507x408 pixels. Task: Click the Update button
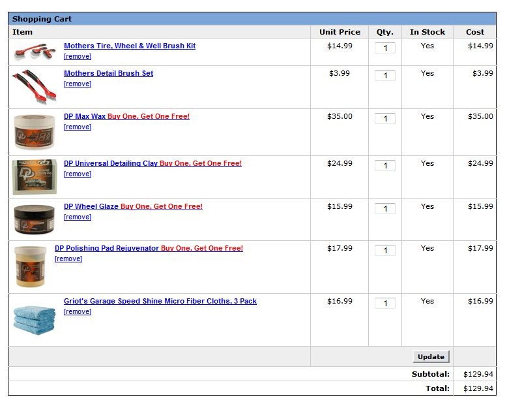coord(431,357)
